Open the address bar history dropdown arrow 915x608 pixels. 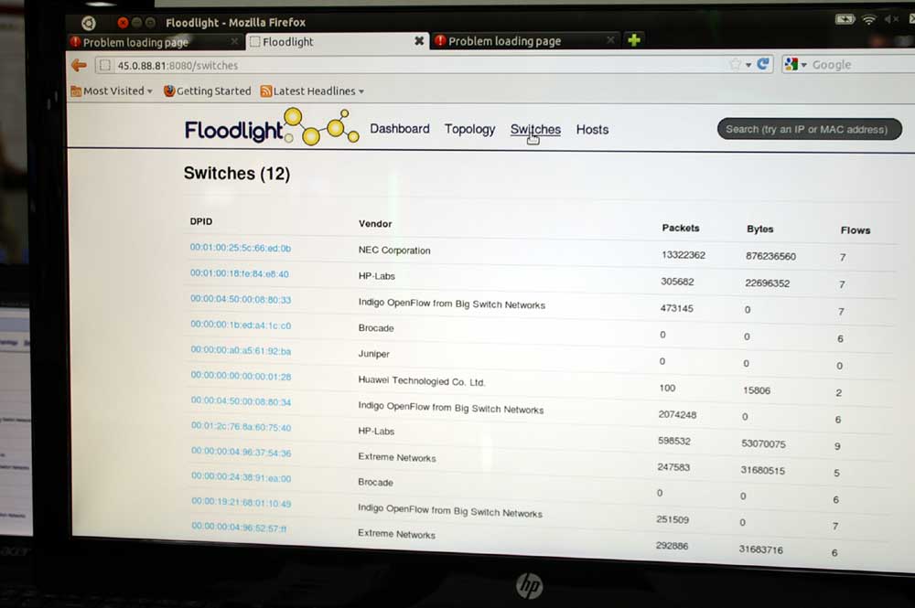748,65
